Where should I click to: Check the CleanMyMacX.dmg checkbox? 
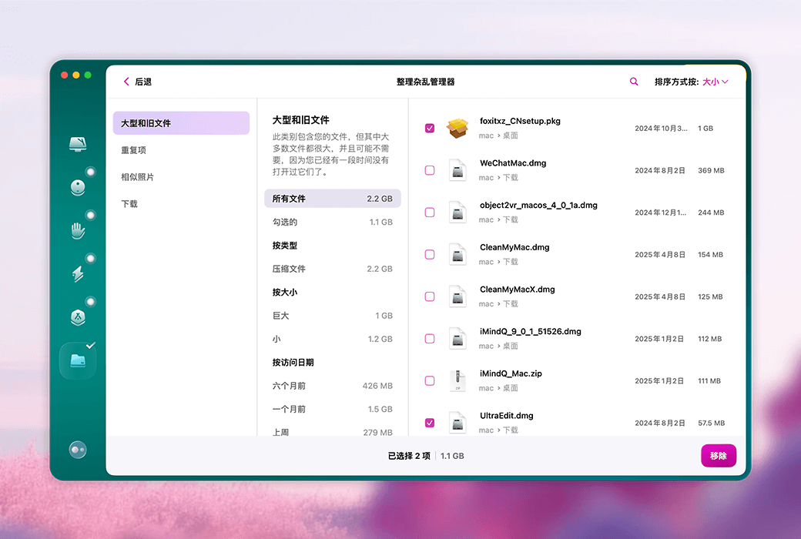coord(430,296)
